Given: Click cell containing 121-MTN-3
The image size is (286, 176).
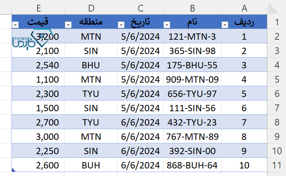Looking at the screenshot, I should point(192,36).
